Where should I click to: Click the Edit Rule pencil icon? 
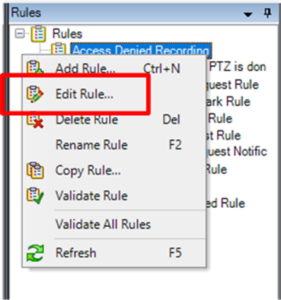pos(35,94)
